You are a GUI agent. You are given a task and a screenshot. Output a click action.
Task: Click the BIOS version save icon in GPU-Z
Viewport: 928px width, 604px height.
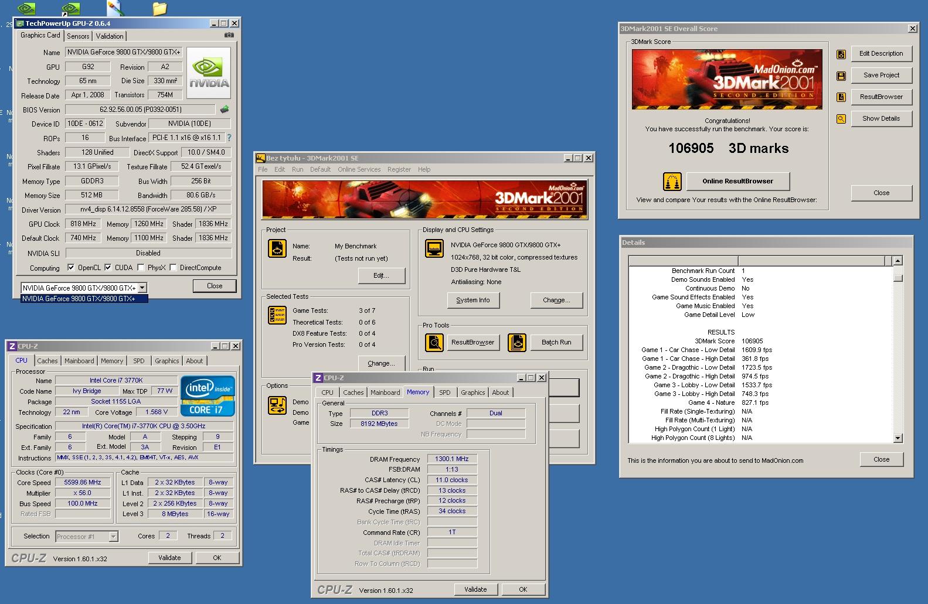[224, 109]
